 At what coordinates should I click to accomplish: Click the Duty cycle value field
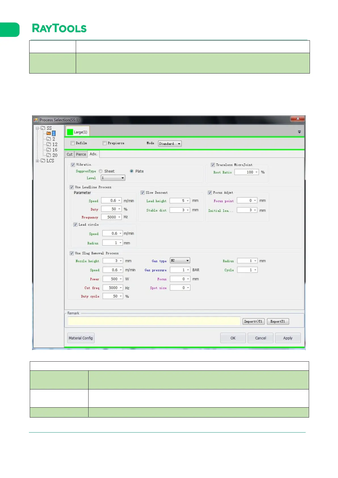click(x=113, y=296)
